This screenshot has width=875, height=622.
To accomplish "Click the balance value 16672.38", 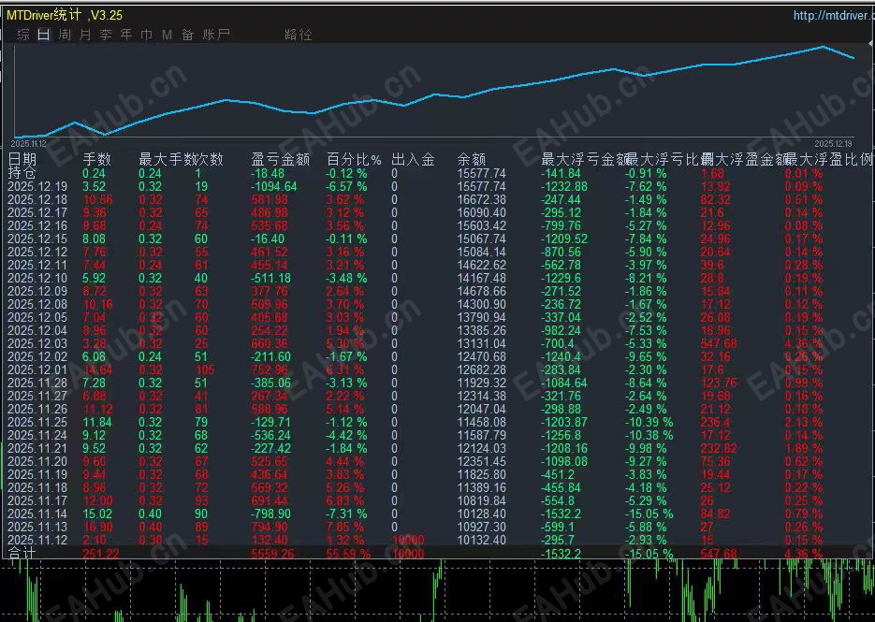I will pyautogui.click(x=482, y=200).
